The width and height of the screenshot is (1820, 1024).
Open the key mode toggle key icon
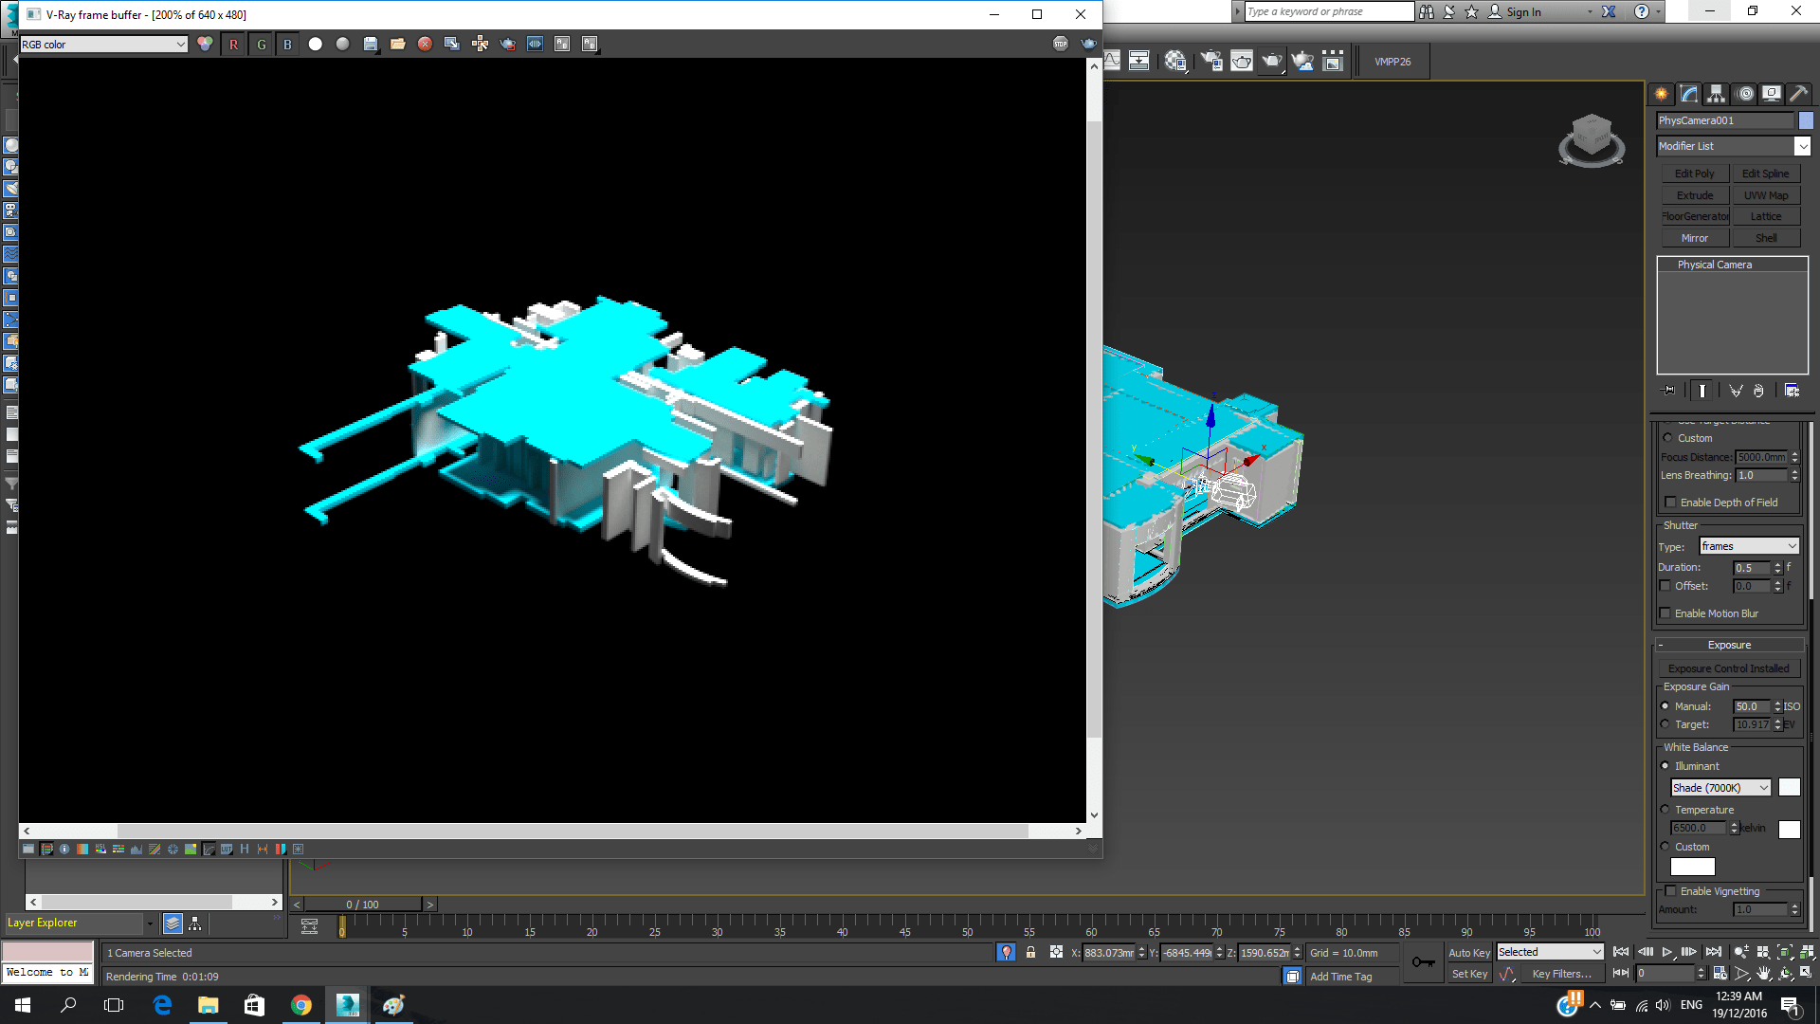pos(1423,962)
